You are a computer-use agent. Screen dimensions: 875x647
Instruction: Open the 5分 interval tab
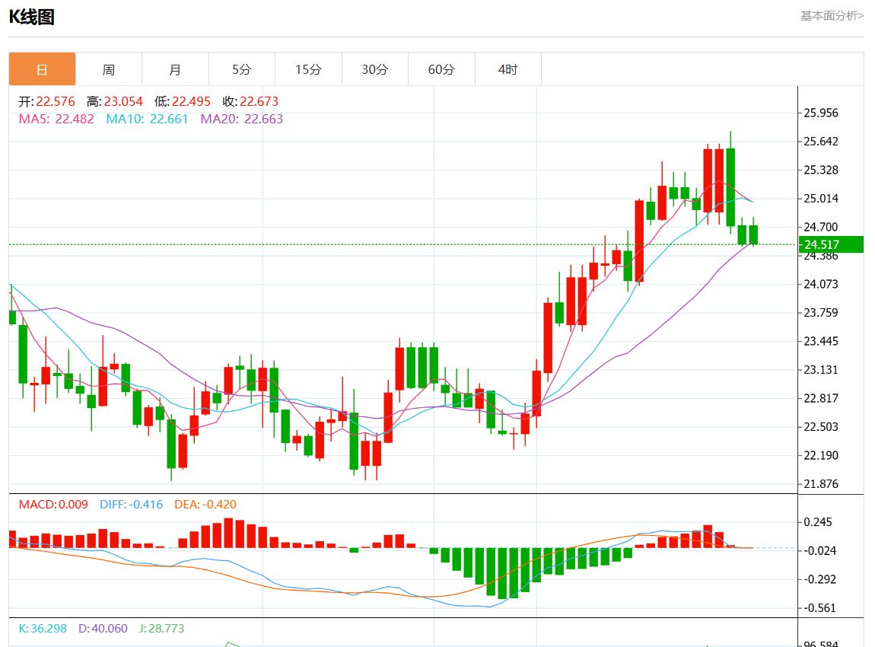click(x=242, y=69)
